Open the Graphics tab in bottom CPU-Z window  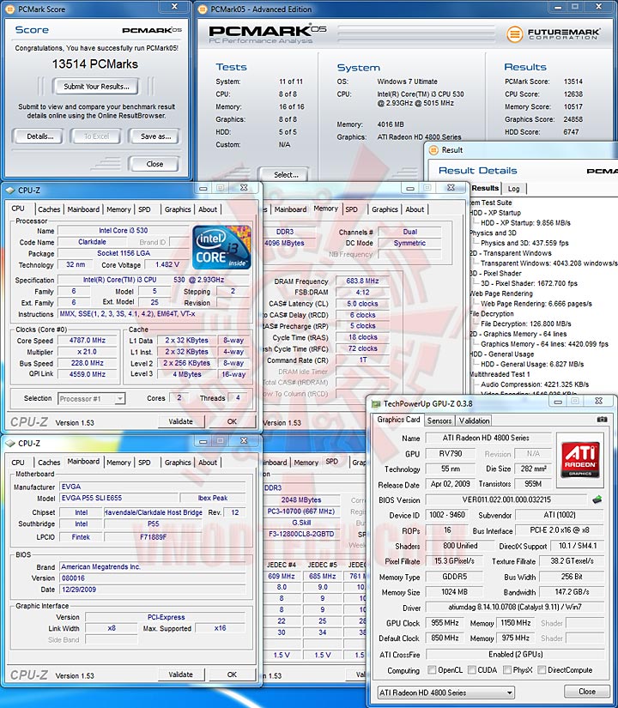178,463
